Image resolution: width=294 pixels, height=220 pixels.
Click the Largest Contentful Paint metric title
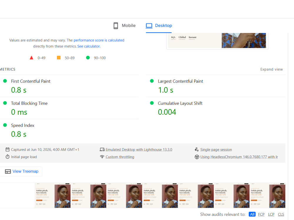(181, 81)
